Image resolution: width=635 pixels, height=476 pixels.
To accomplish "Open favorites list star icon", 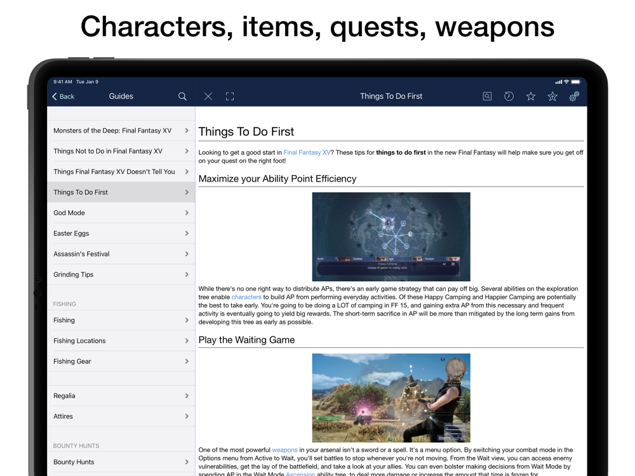I will pos(530,96).
